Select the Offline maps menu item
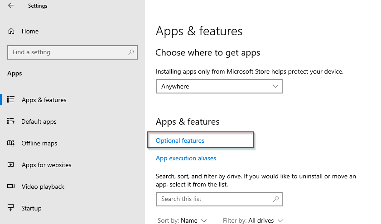381x224 pixels. click(x=39, y=143)
